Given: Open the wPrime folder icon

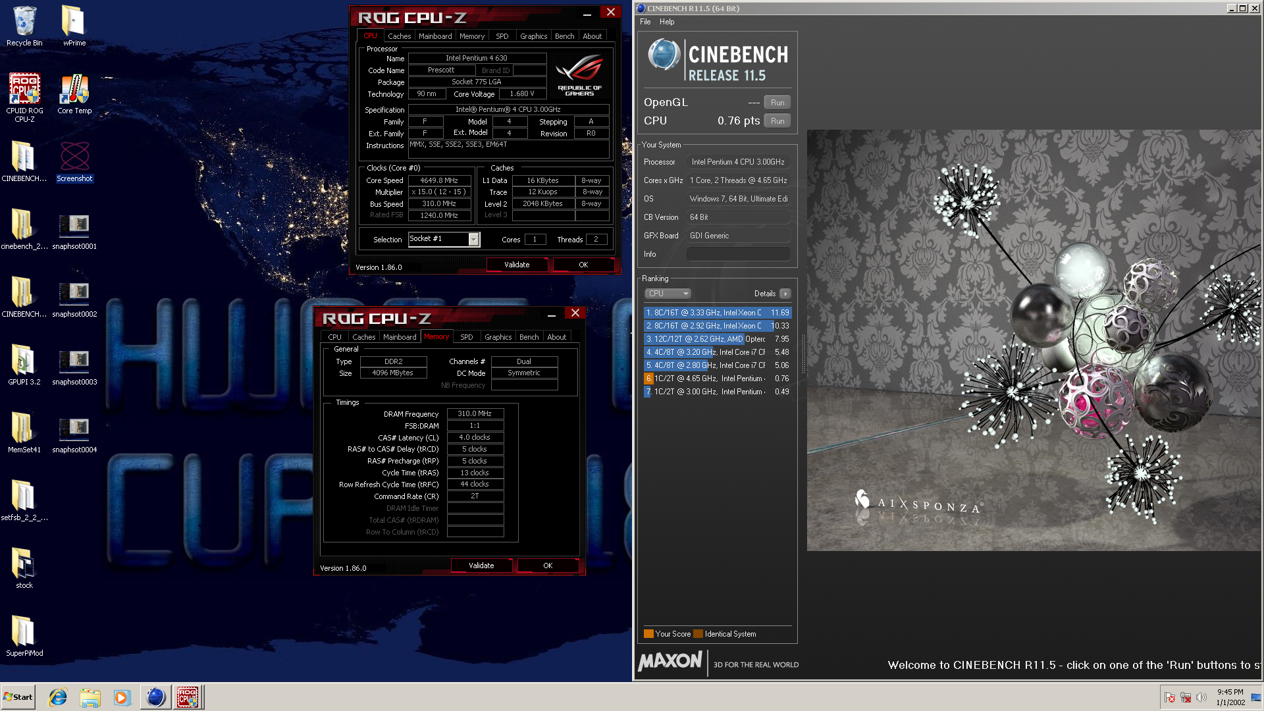Looking at the screenshot, I should 74,26.
